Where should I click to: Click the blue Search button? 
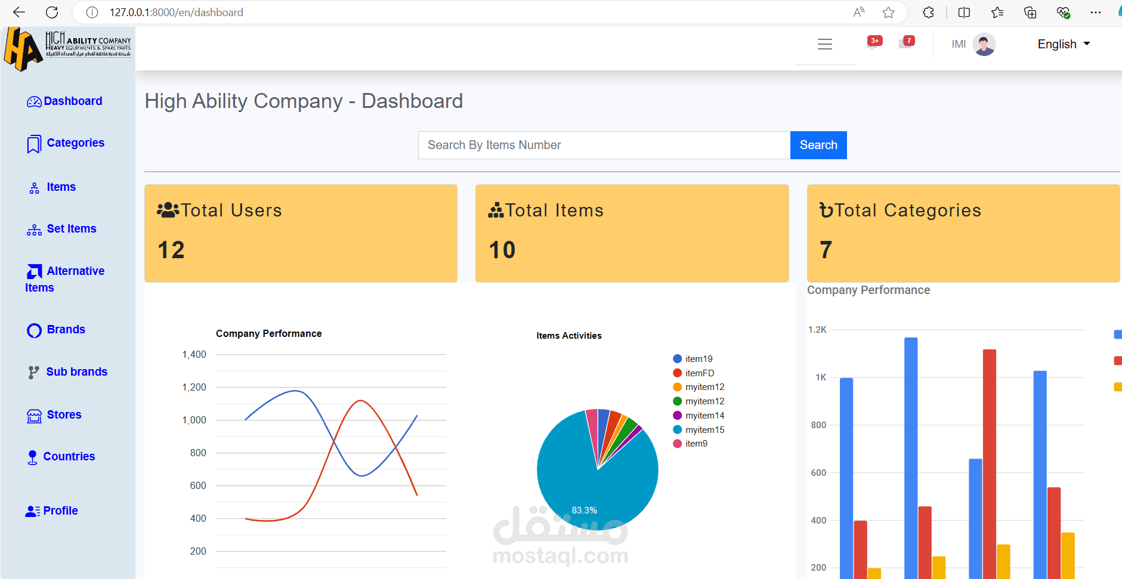coord(818,145)
